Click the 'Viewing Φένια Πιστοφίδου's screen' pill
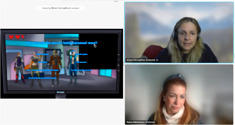 pos(61,8)
